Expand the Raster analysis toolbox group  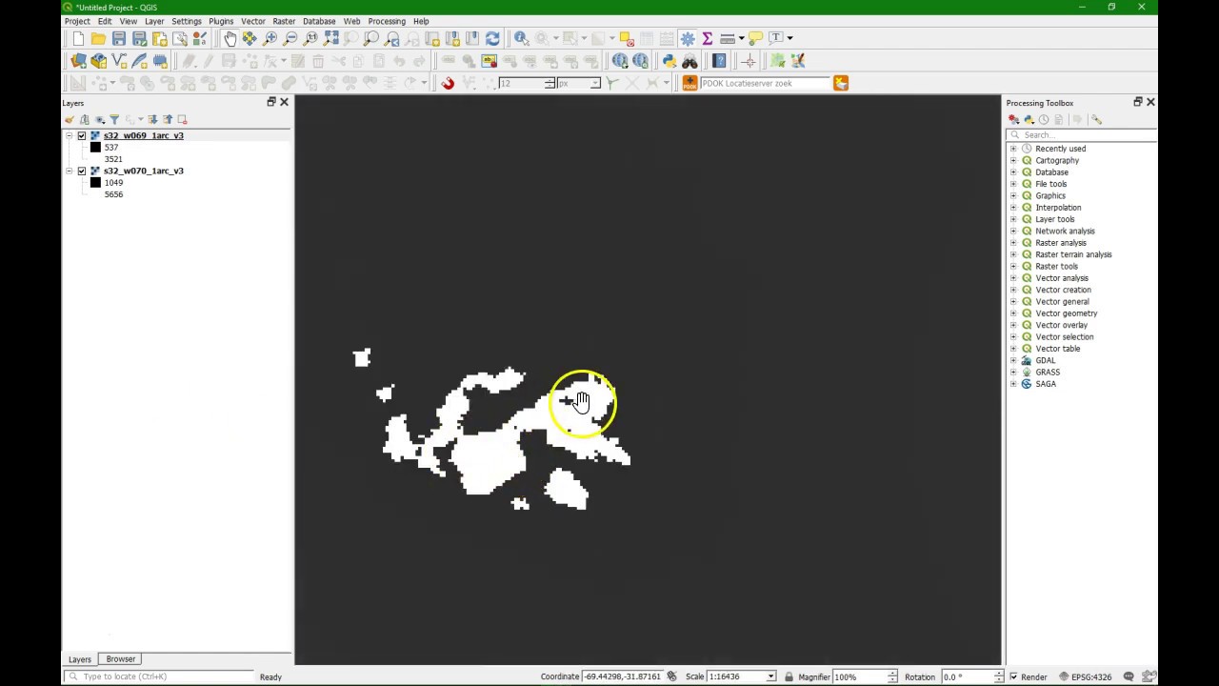click(x=1013, y=243)
